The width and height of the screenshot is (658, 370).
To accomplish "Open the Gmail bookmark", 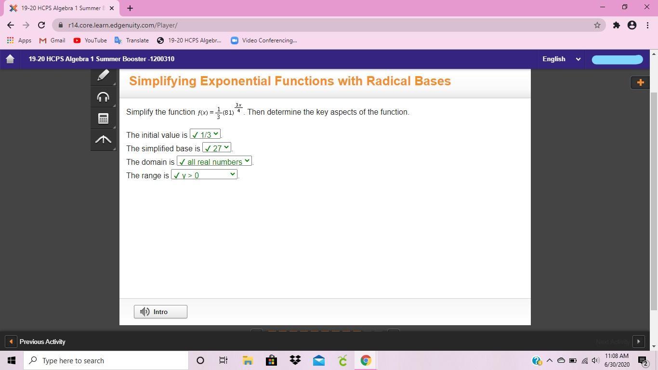I will [52, 40].
